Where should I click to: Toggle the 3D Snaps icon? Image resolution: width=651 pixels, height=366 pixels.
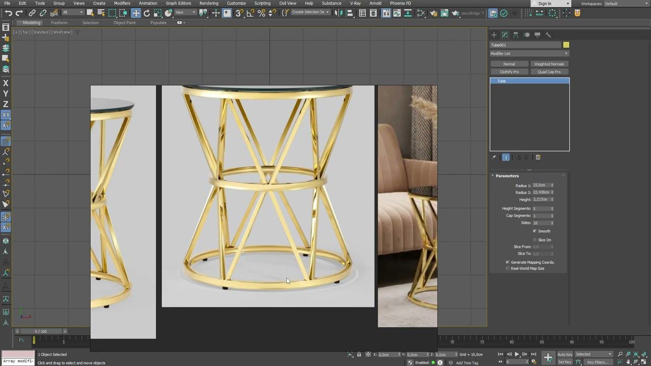pos(239,13)
